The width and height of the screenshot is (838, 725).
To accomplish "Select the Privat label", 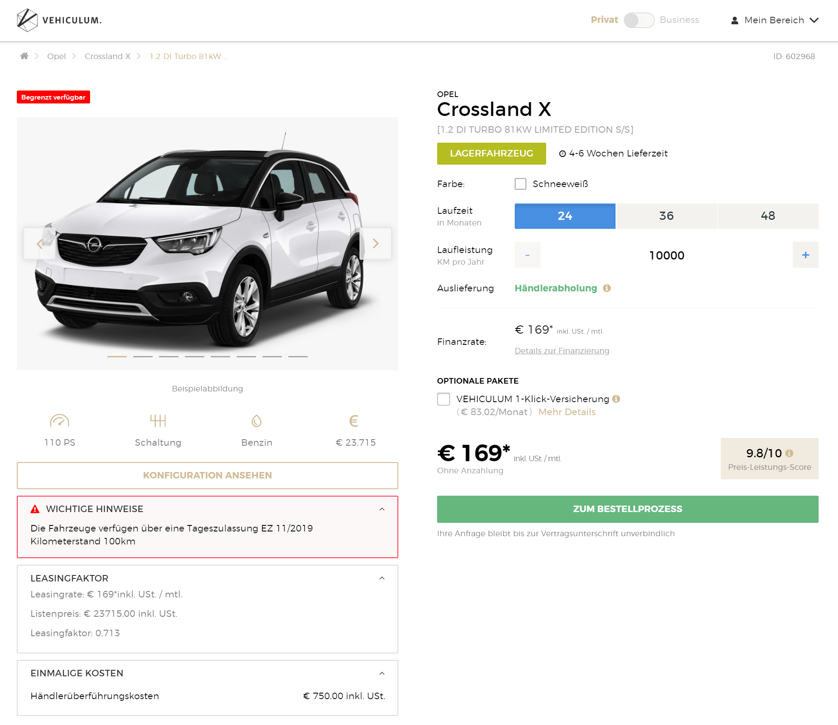I will tap(604, 20).
